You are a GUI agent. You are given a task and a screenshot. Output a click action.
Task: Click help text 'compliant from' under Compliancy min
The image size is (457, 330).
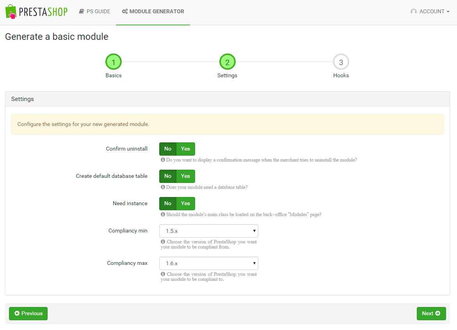click(x=209, y=244)
